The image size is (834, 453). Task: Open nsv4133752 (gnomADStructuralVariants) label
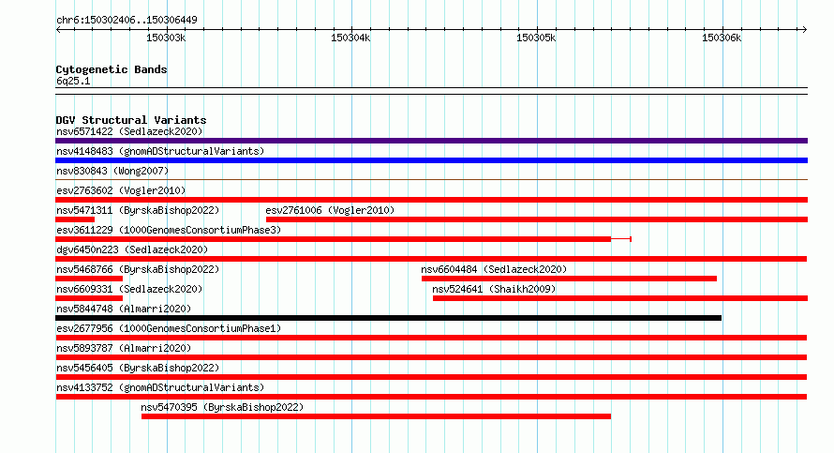(x=160, y=387)
